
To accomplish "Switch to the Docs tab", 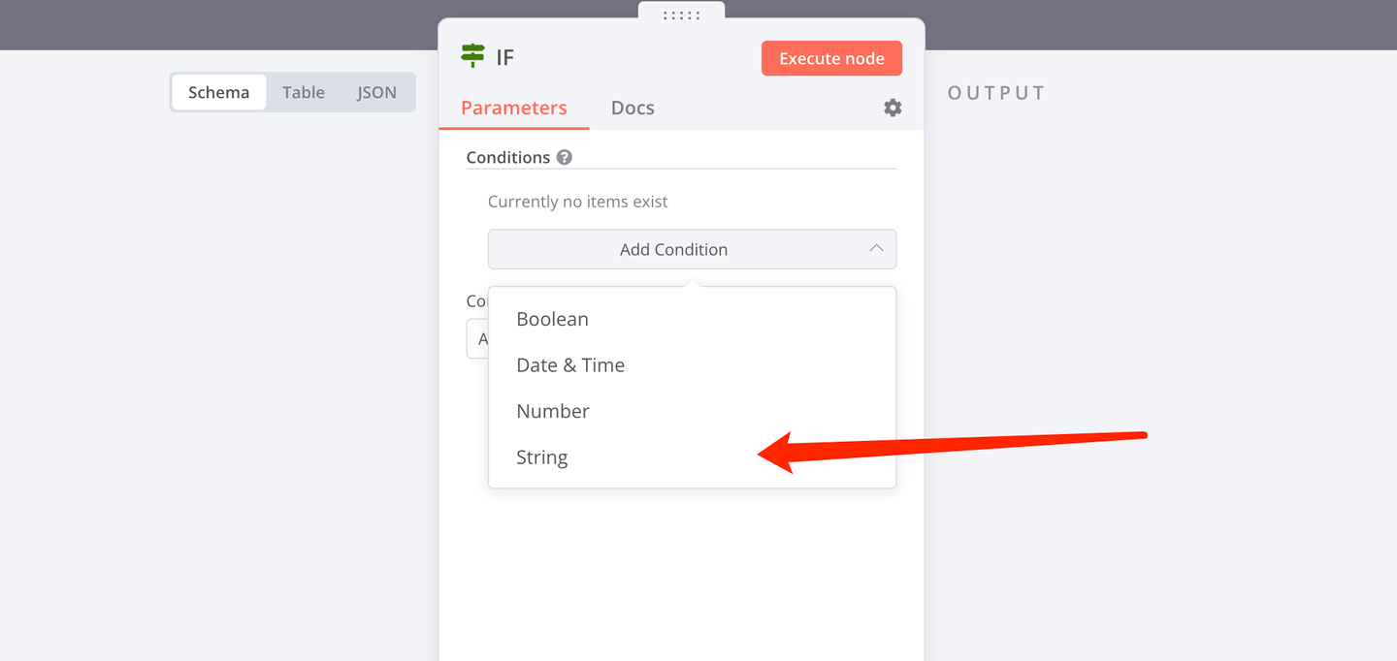I will point(633,108).
